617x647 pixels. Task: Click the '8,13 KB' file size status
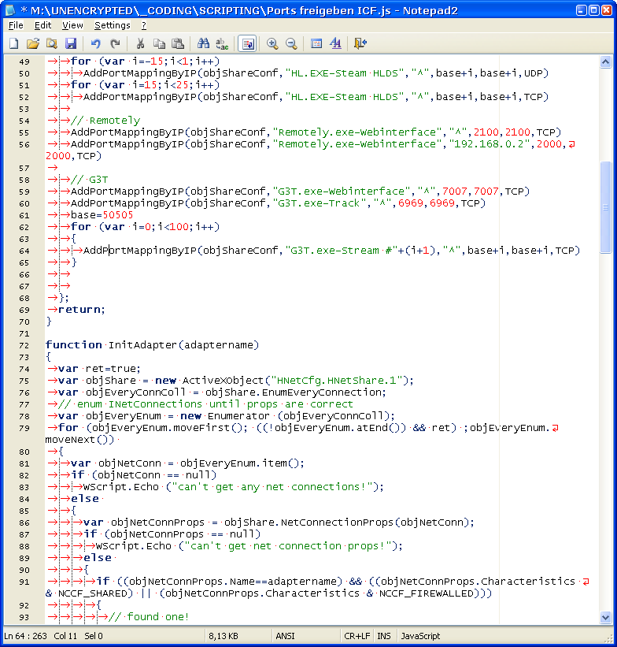(224, 636)
